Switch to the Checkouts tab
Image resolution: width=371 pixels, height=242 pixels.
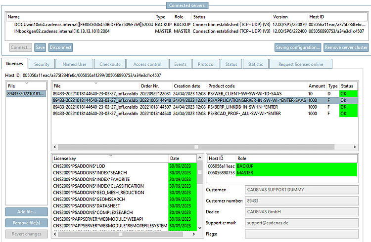[110, 64]
